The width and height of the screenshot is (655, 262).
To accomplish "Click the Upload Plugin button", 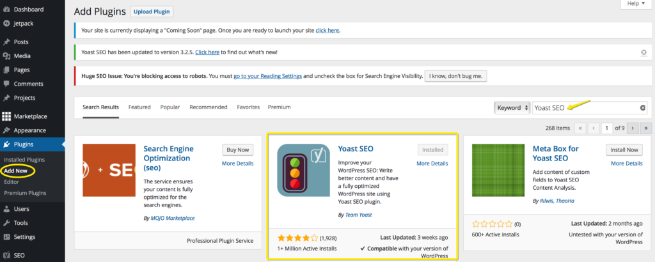I will [x=152, y=12].
